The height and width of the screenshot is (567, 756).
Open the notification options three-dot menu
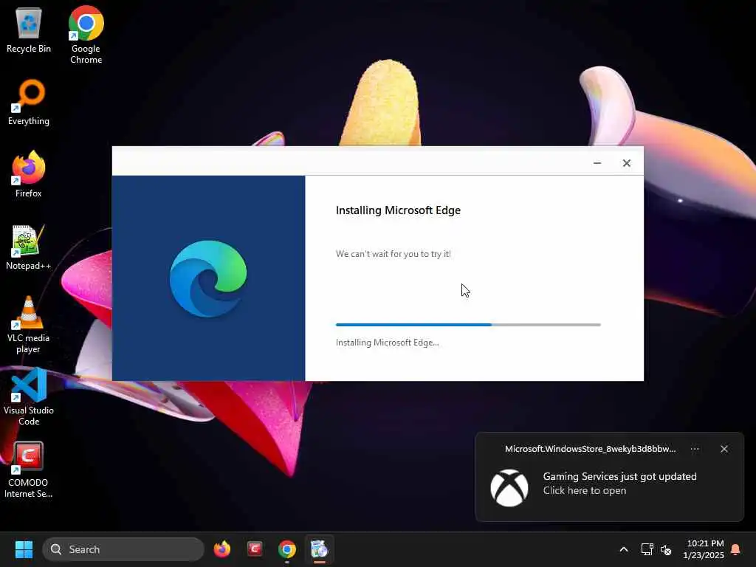695,449
